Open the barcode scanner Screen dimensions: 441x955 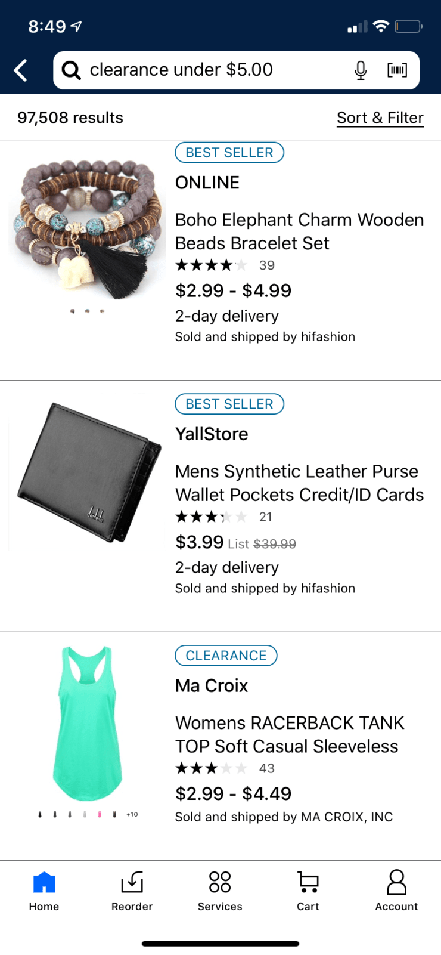click(x=397, y=70)
